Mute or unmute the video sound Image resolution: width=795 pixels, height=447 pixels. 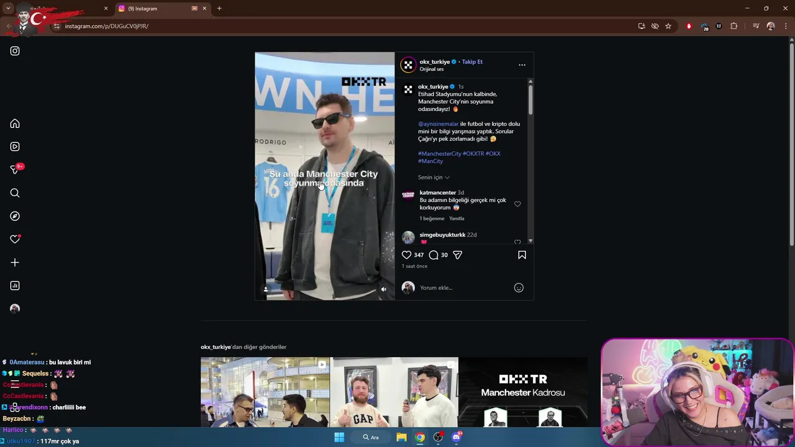384,289
